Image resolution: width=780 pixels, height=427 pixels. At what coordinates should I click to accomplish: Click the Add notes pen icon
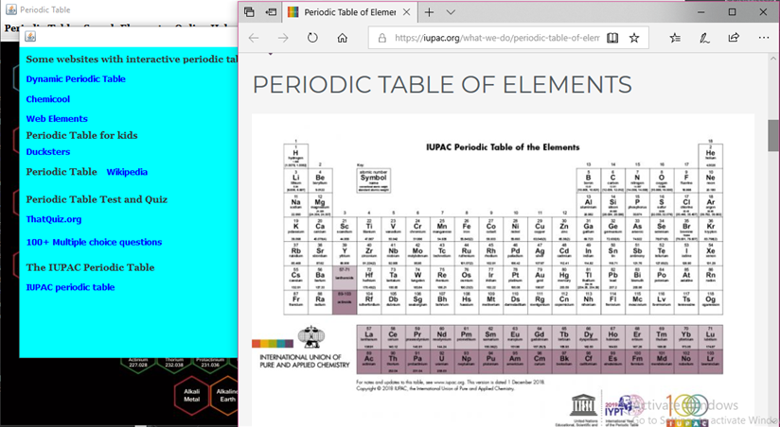pos(704,38)
